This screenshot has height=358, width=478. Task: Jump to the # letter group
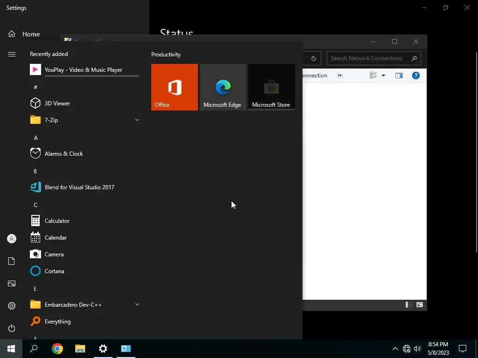pyautogui.click(x=35, y=87)
